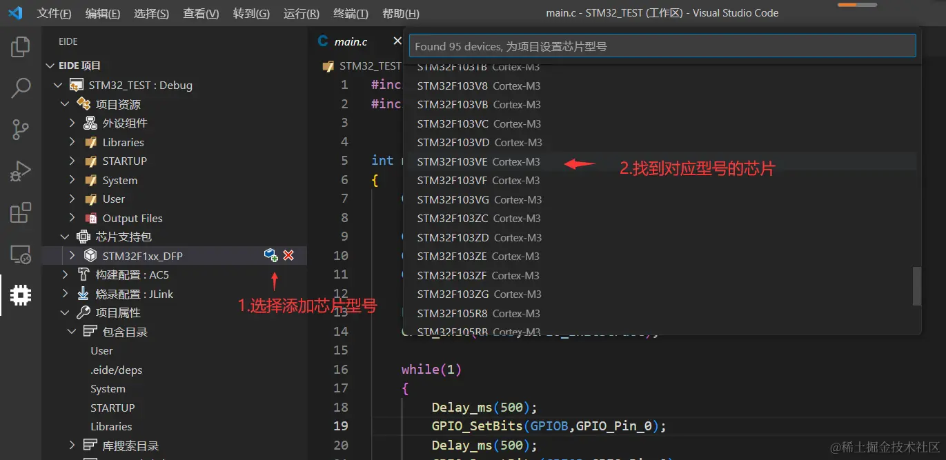Expand the STARTUP folder chevron under 项目资源

(x=72, y=161)
